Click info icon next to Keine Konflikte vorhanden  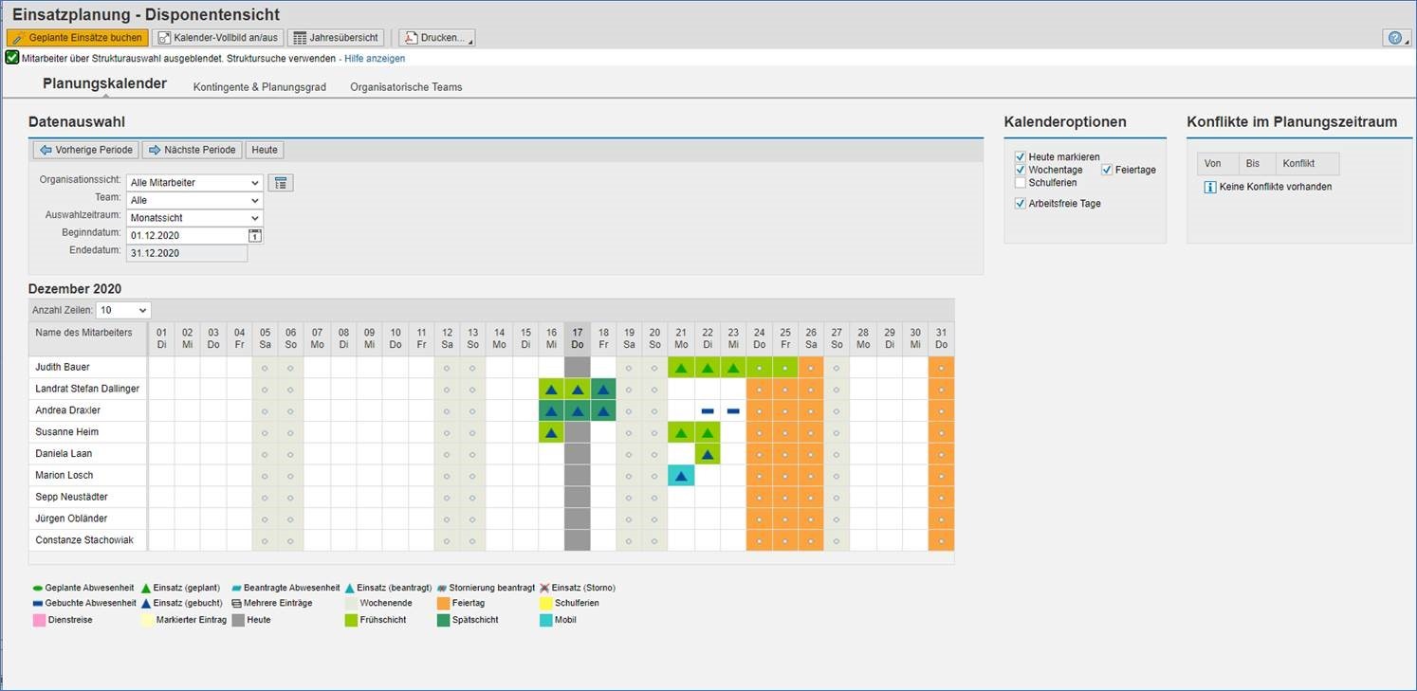[x=1210, y=187]
